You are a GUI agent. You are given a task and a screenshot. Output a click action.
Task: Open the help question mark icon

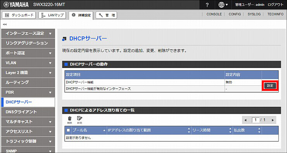207,5
